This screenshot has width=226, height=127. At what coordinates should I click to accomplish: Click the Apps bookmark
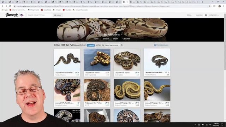[5, 10]
